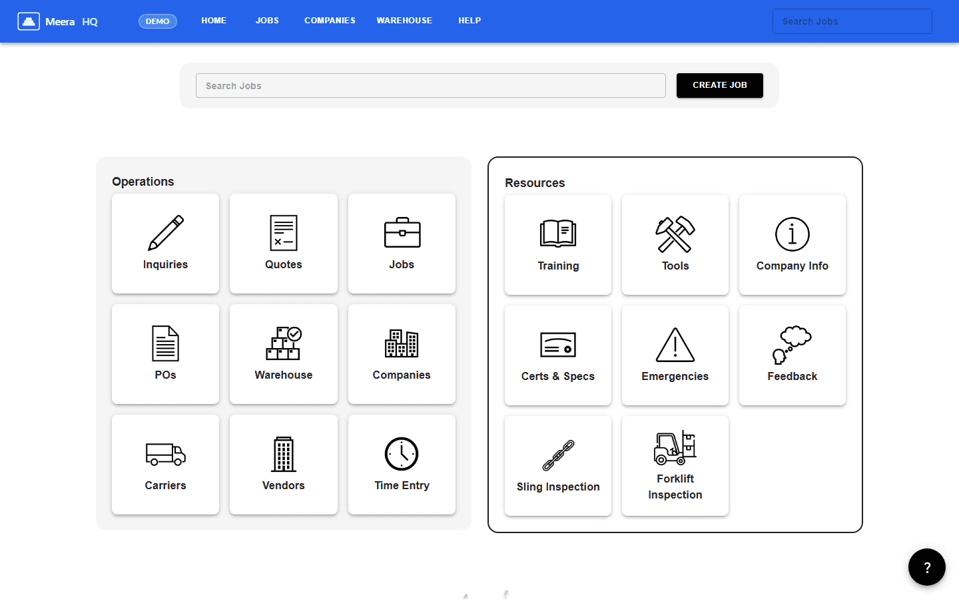Image resolution: width=959 pixels, height=599 pixels.
Task: Open the Training book icon
Action: click(558, 234)
